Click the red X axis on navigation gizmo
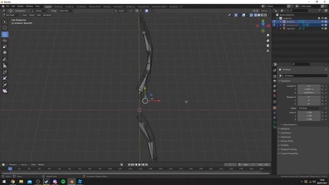The height and width of the screenshot is (185, 329). click(x=268, y=26)
